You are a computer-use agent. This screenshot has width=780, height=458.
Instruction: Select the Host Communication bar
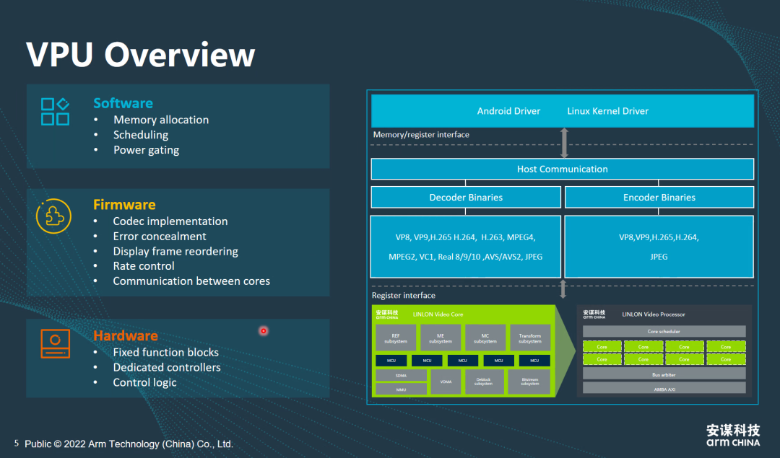coord(562,169)
